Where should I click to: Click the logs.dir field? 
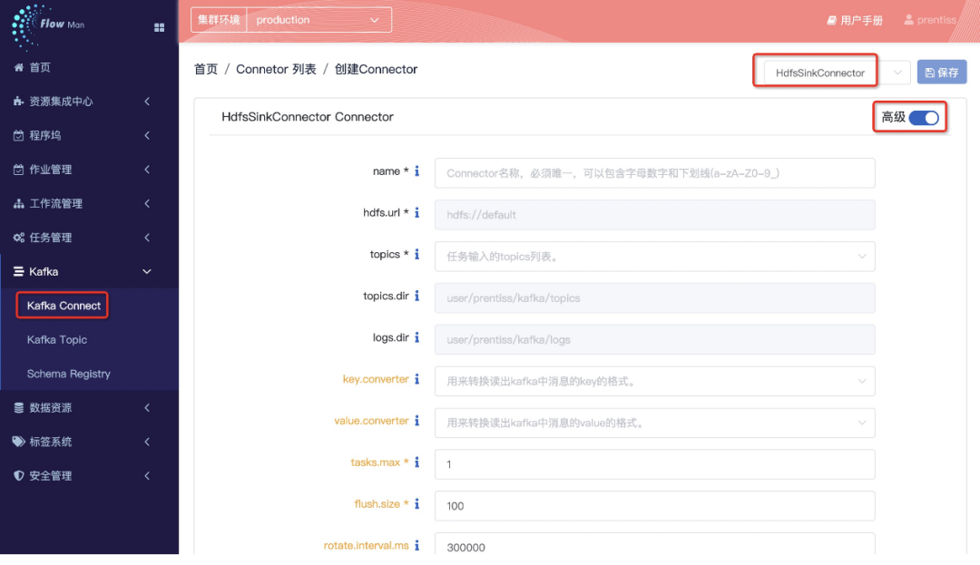(x=654, y=339)
